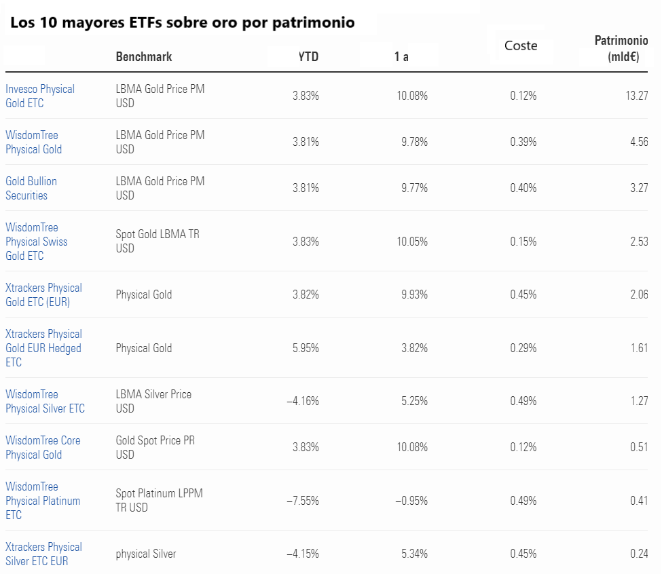Open WisdomTree Physical Swiss Gold ETC
The image size is (662, 574).
click(36, 242)
